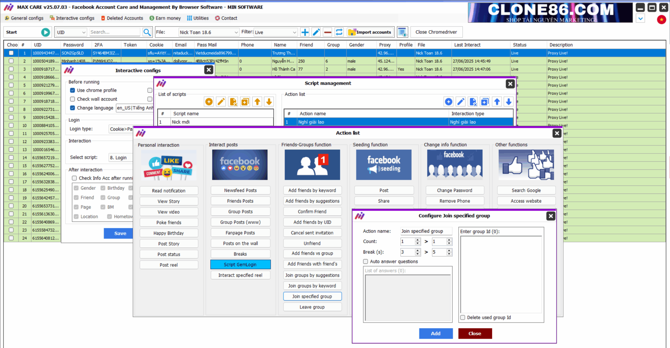Open Login type dropdown
Image resolution: width=670 pixels, height=348 pixels.
pyautogui.click(x=121, y=129)
